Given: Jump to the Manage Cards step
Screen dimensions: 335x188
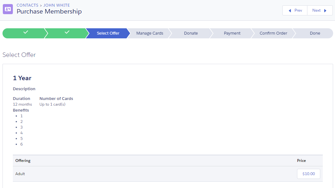Looking at the screenshot, I should [x=149, y=32].
